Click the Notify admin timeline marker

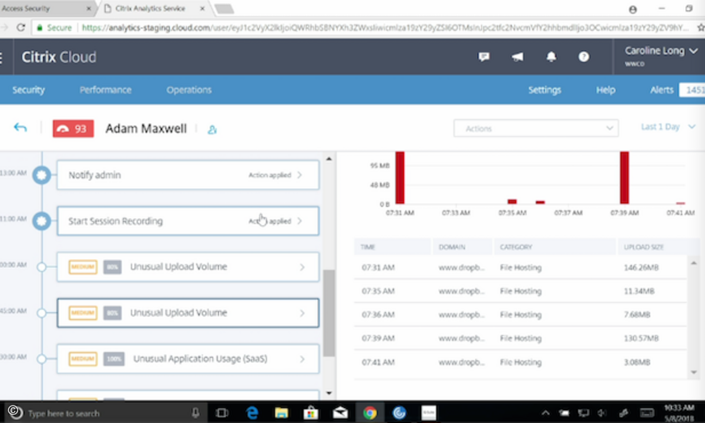(x=42, y=175)
